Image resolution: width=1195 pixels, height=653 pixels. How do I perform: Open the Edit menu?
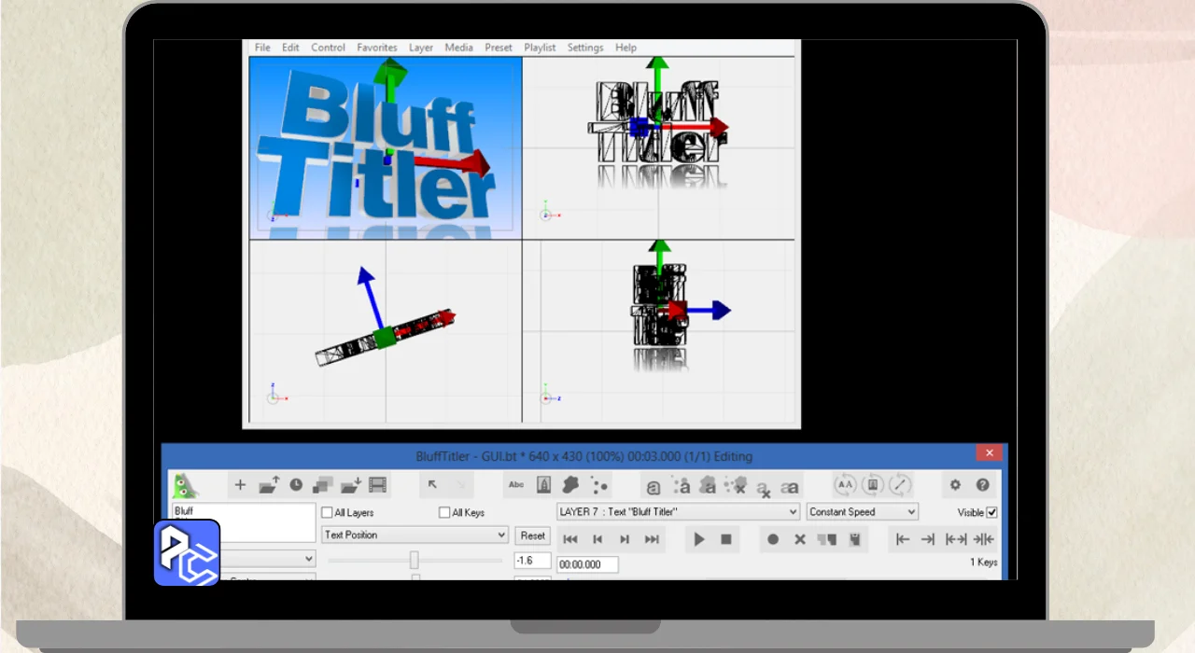click(291, 48)
